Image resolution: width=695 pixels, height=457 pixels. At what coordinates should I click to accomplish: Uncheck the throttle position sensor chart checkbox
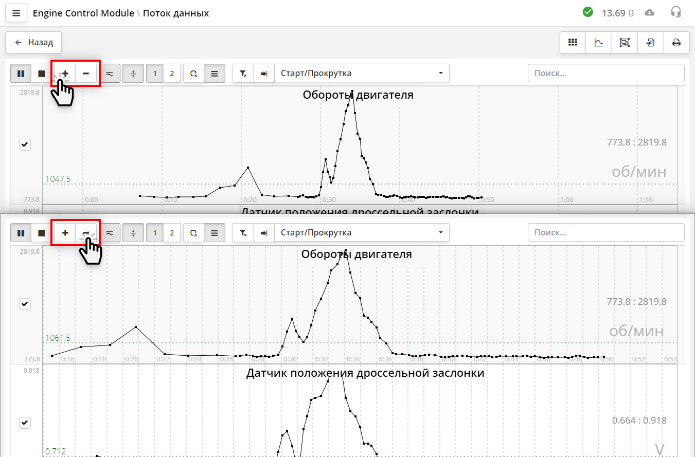[x=25, y=423]
